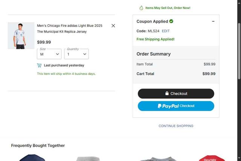Click the cart icon beside Last purchased yesterday
Viewport: 241px width, 161px height.
click(x=39, y=65)
